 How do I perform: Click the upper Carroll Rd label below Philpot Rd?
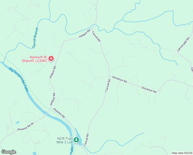96,36
